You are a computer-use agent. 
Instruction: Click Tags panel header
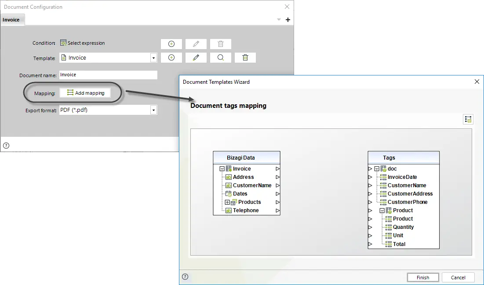pyautogui.click(x=404, y=157)
